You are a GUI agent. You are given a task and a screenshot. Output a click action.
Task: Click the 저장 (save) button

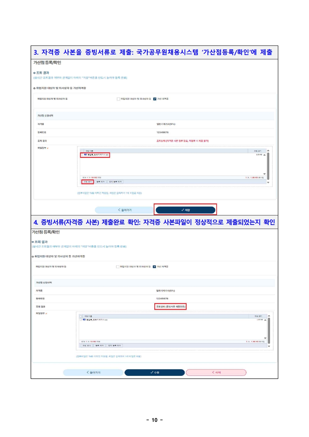186,210
